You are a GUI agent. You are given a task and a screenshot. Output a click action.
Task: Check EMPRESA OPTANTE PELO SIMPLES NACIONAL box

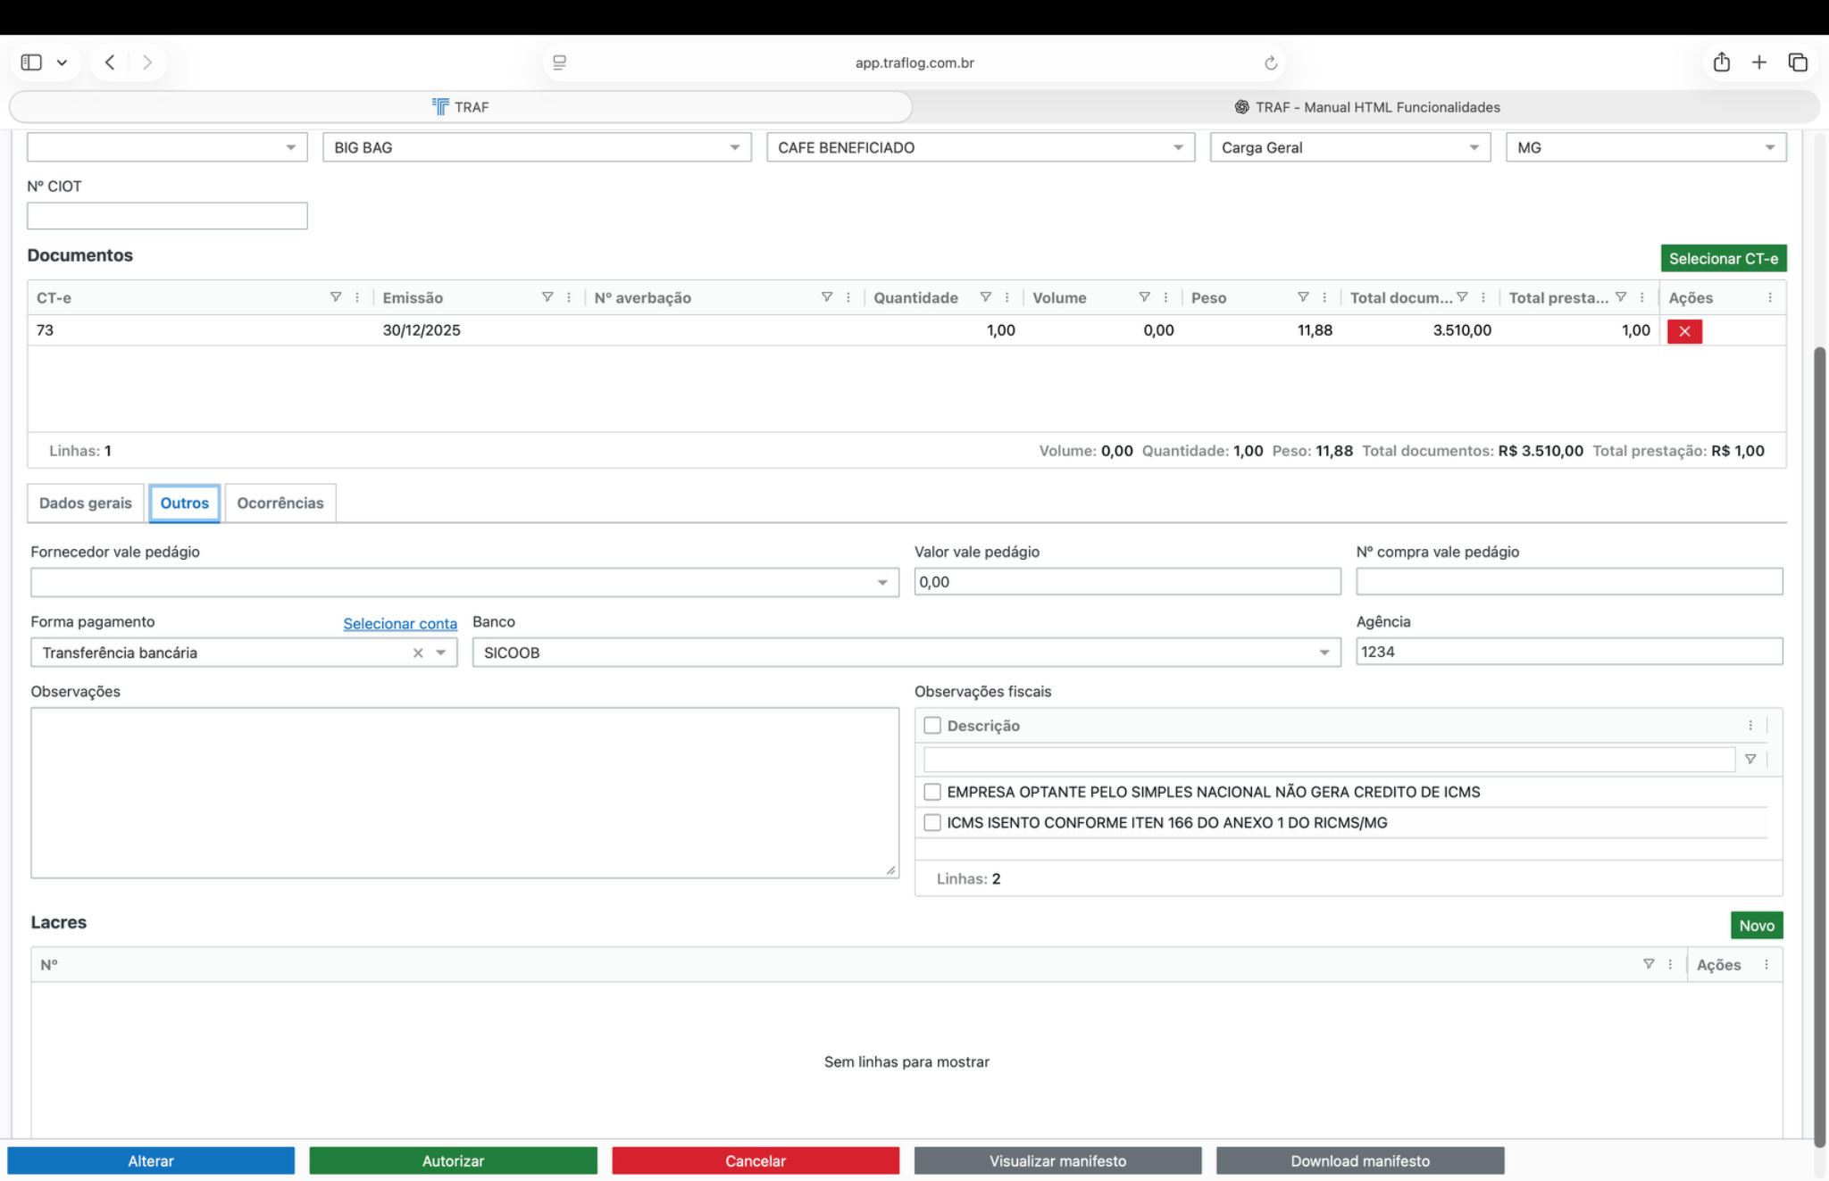point(932,792)
